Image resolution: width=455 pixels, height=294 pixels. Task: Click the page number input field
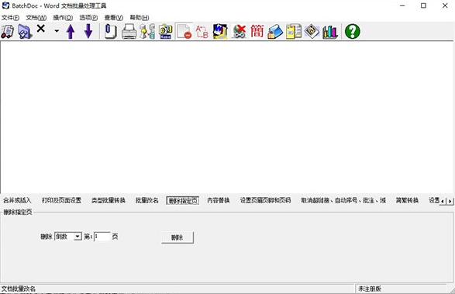click(102, 237)
